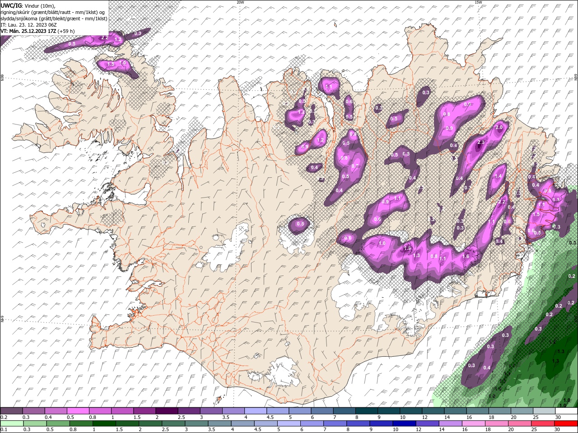This screenshot has width=578, height=433.
Task: Click the '2.3' snowfall value on the map
Action: click(481, 143)
